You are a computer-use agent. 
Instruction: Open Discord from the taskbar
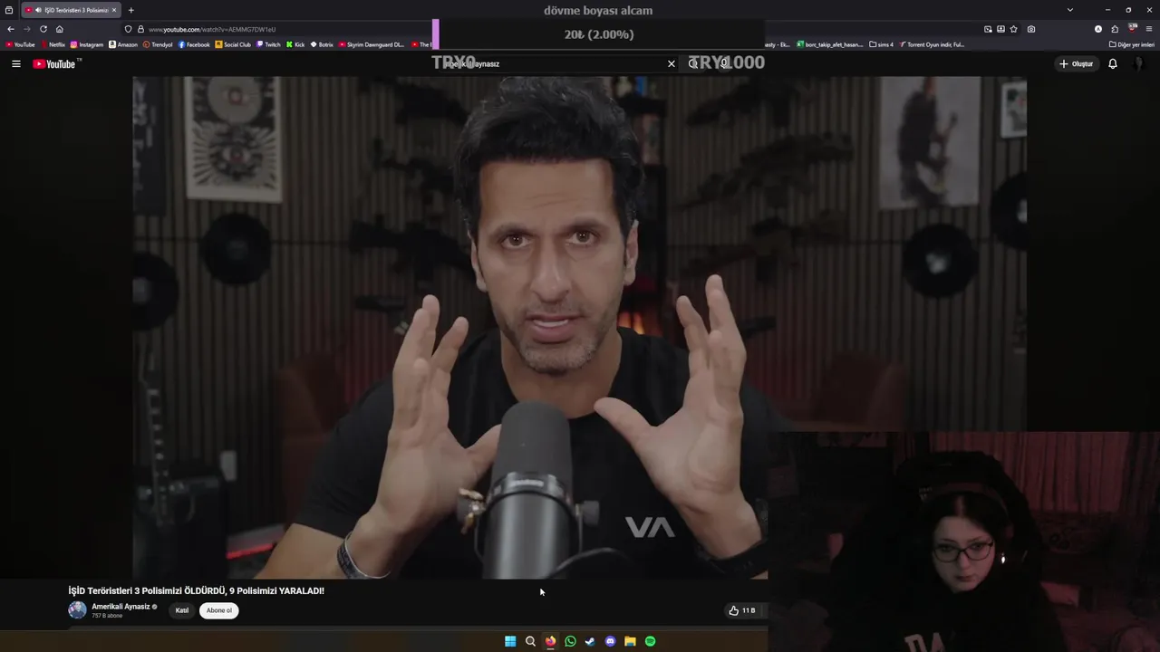click(610, 641)
